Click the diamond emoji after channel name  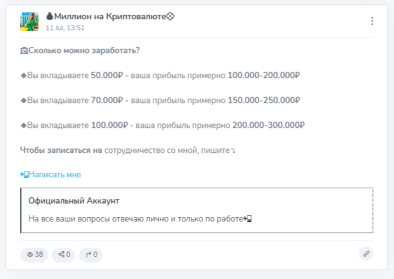point(170,17)
